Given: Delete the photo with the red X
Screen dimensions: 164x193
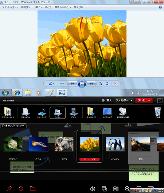Looking at the screenshot, I should 116,83.
